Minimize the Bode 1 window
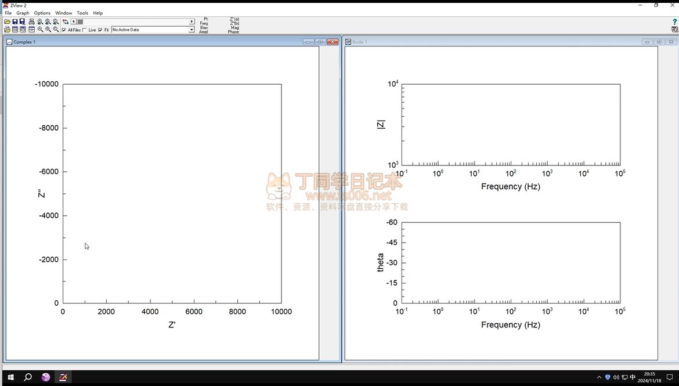679x386 pixels. (x=647, y=42)
